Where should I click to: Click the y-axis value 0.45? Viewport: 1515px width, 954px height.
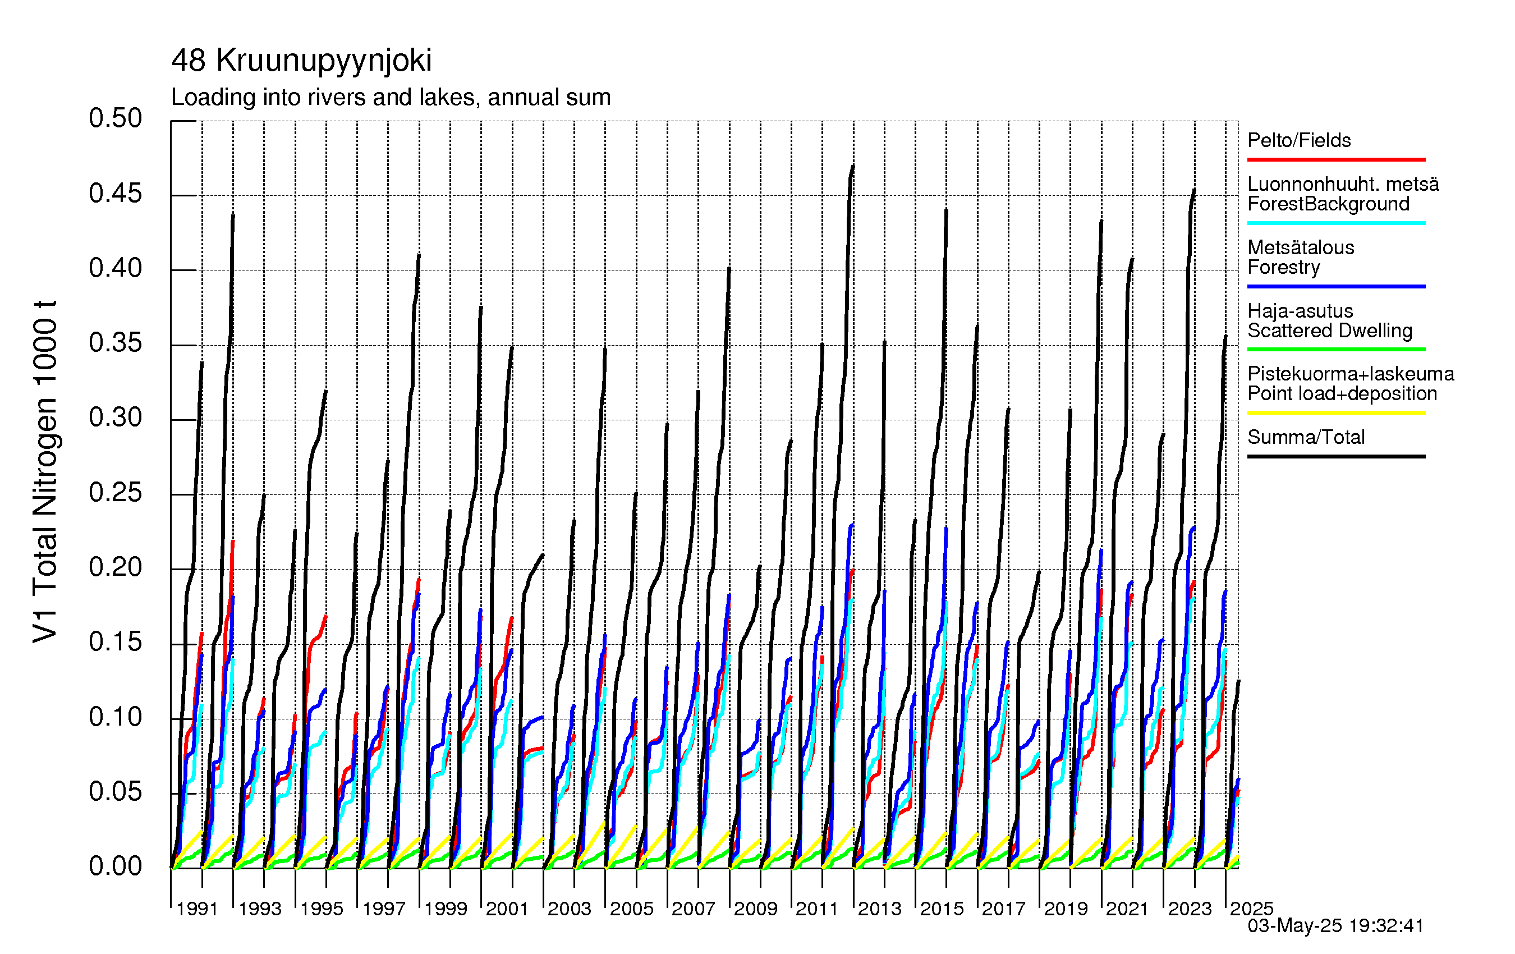[x=115, y=194]
